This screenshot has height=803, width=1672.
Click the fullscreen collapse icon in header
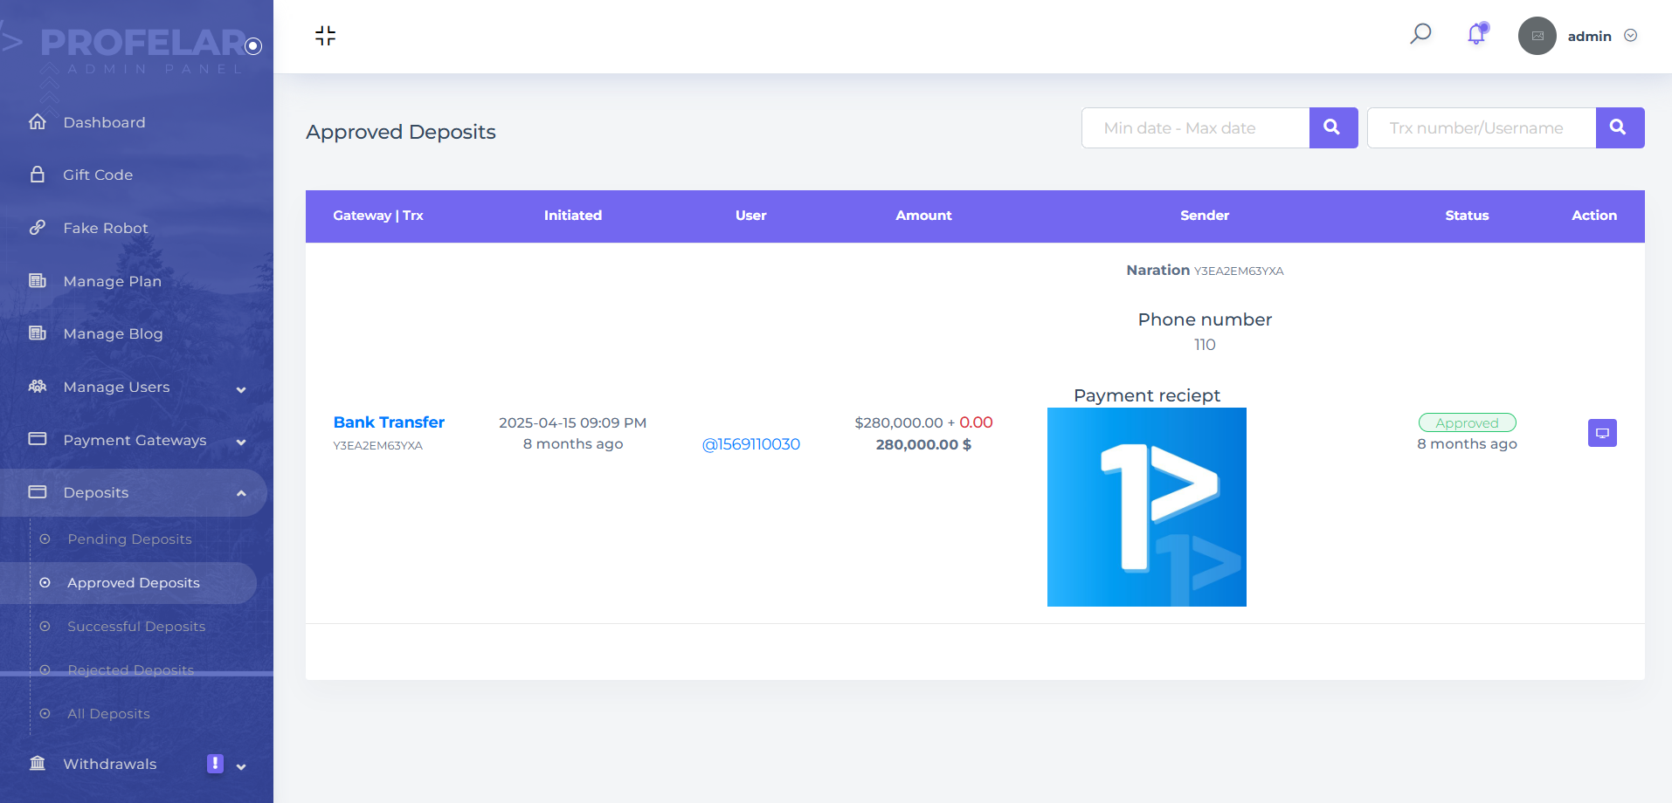(325, 36)
